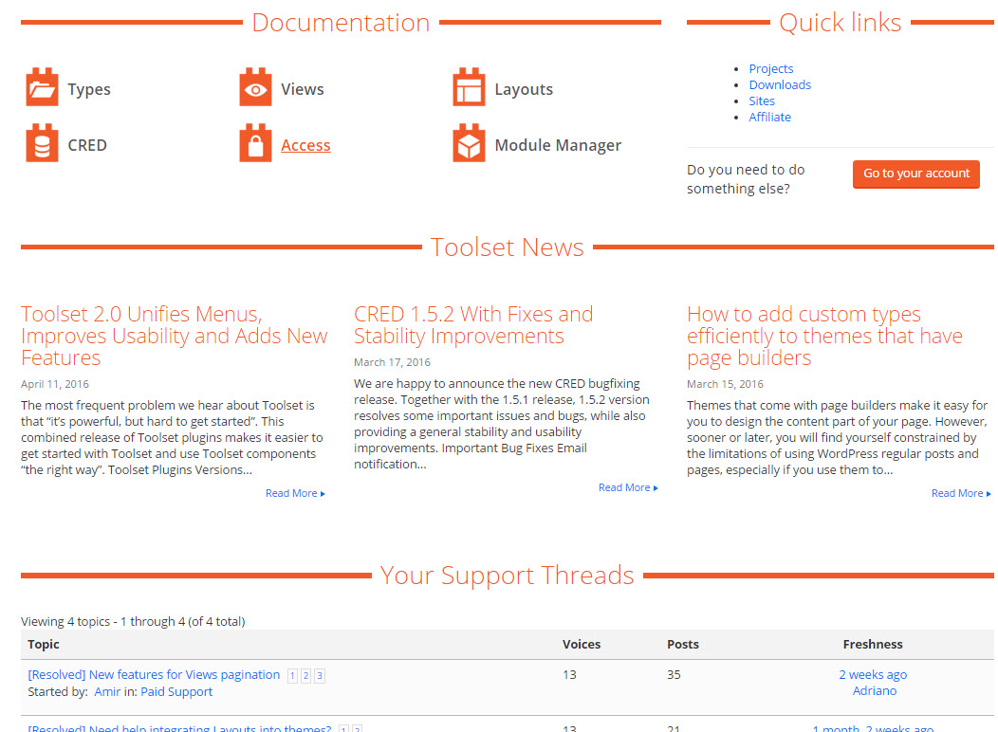Click the Types folder icon
This screenshot has width=998, height=732.
pos(42,87)
